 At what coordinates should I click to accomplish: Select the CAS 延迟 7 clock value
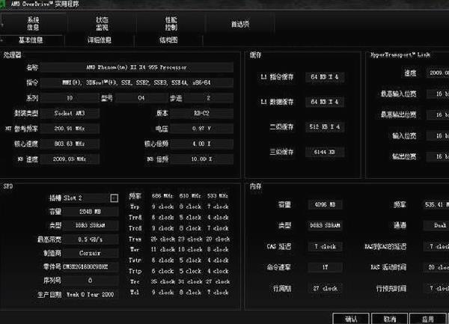(325, 246)
